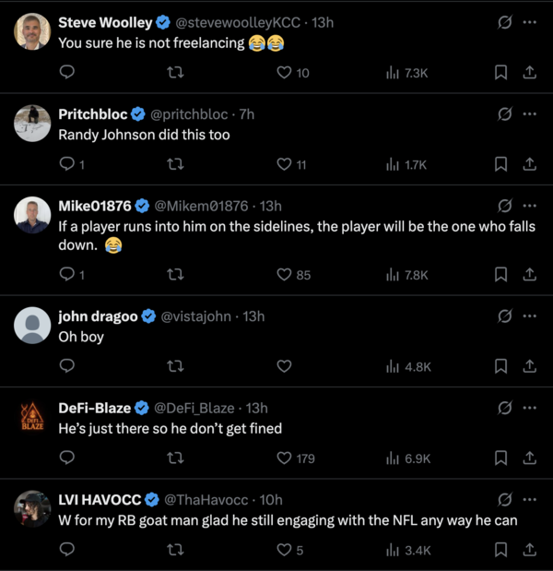This screenshot has height=571, width=553.
Task: Open more options menu on Mike01876's tweet
Action: (529, 206)
